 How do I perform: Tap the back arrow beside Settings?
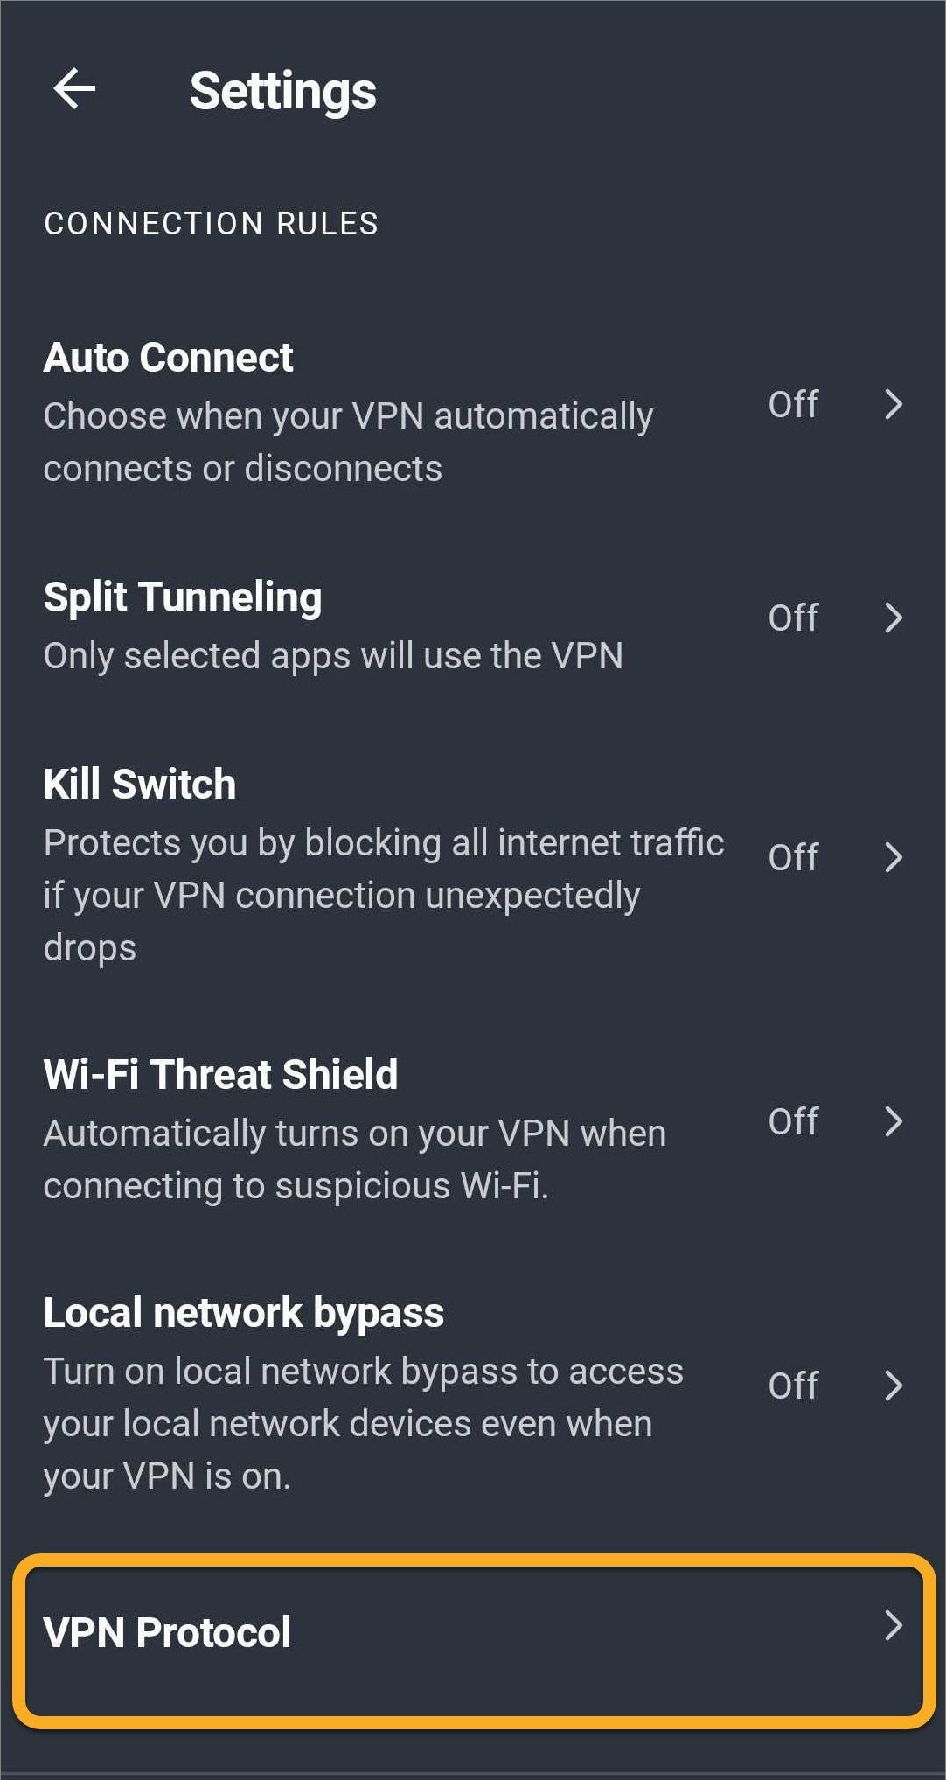point(74,89)
